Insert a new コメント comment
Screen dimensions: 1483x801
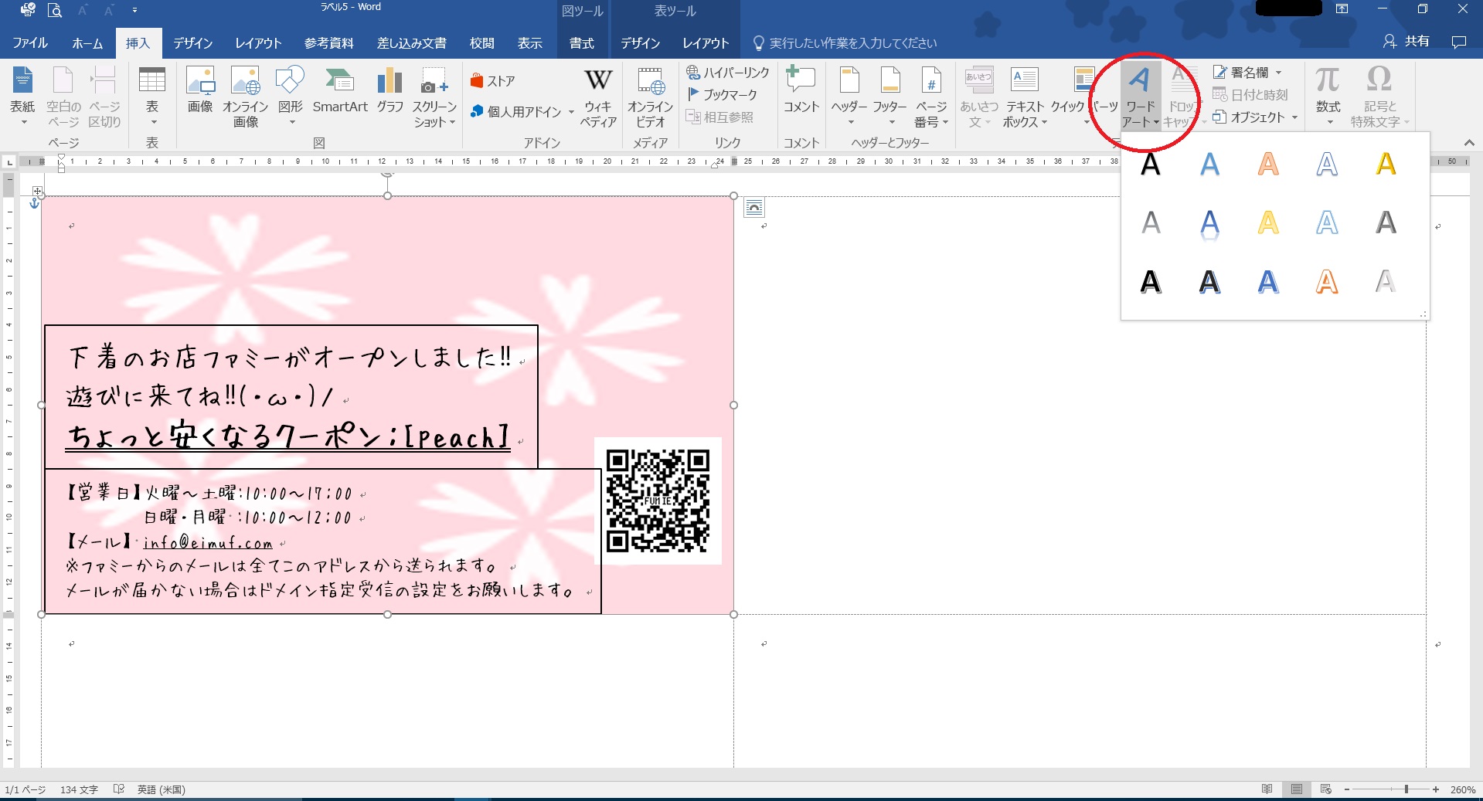coord(801,90)
